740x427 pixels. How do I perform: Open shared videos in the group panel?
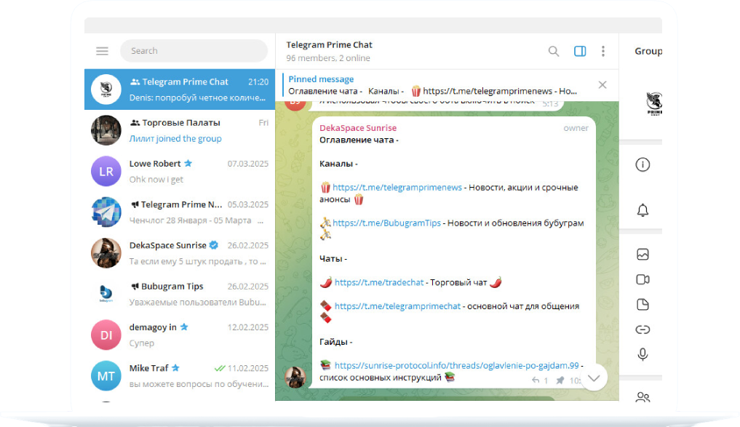coord(642,279)
